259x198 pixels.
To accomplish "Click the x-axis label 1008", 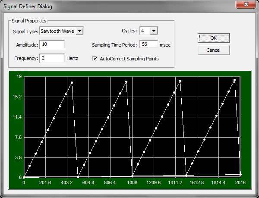I will 132,182.
